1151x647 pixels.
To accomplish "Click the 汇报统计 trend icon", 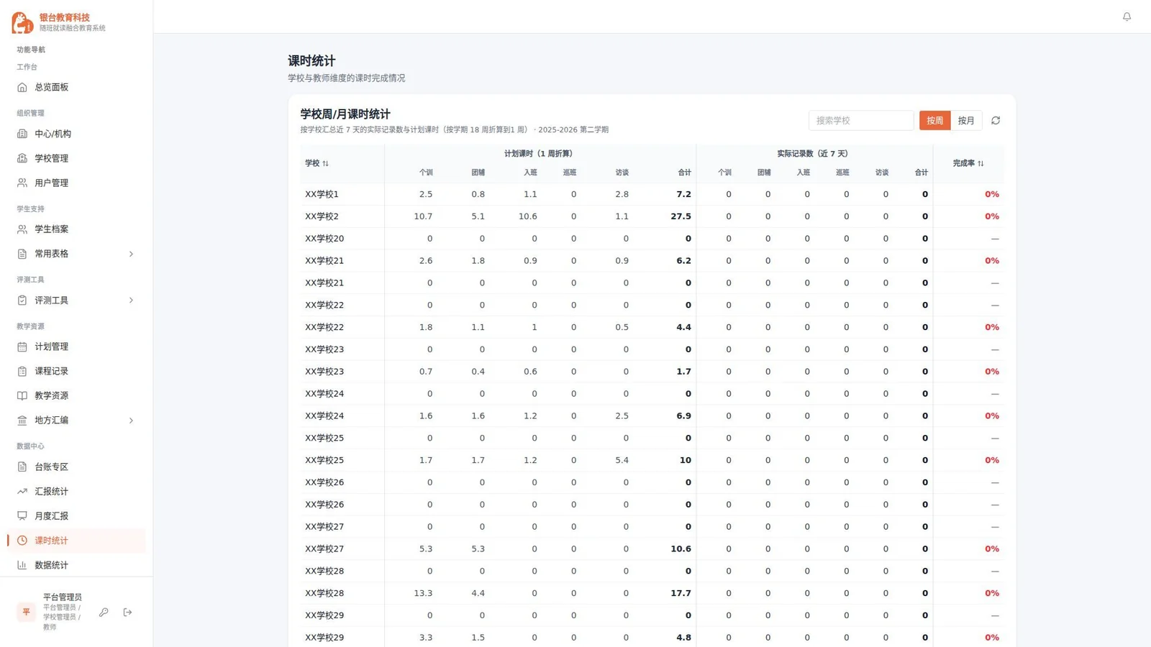I will coord(22,492).
